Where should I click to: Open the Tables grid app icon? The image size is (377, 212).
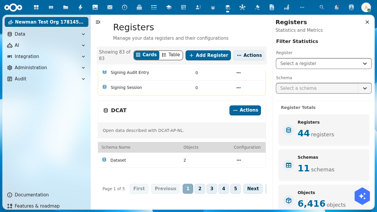point(183,7)
